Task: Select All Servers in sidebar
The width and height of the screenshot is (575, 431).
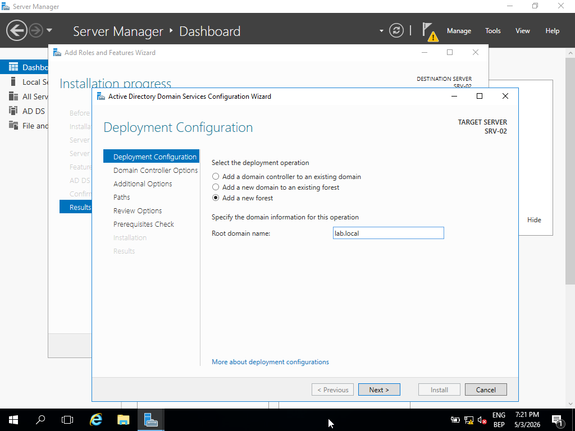Action: pos(24,97)
